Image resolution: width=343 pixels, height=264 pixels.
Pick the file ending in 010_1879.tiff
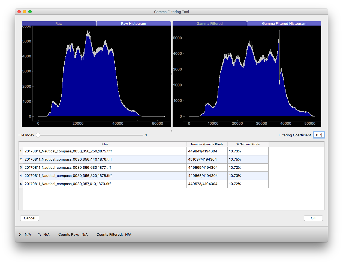[x=68, y=184]
